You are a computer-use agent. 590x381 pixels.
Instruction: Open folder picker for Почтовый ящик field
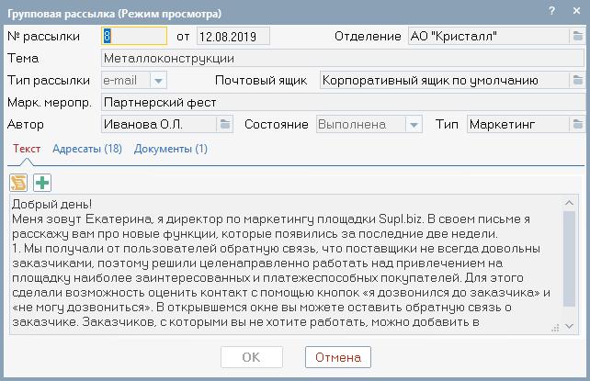[x=577, y=81]
